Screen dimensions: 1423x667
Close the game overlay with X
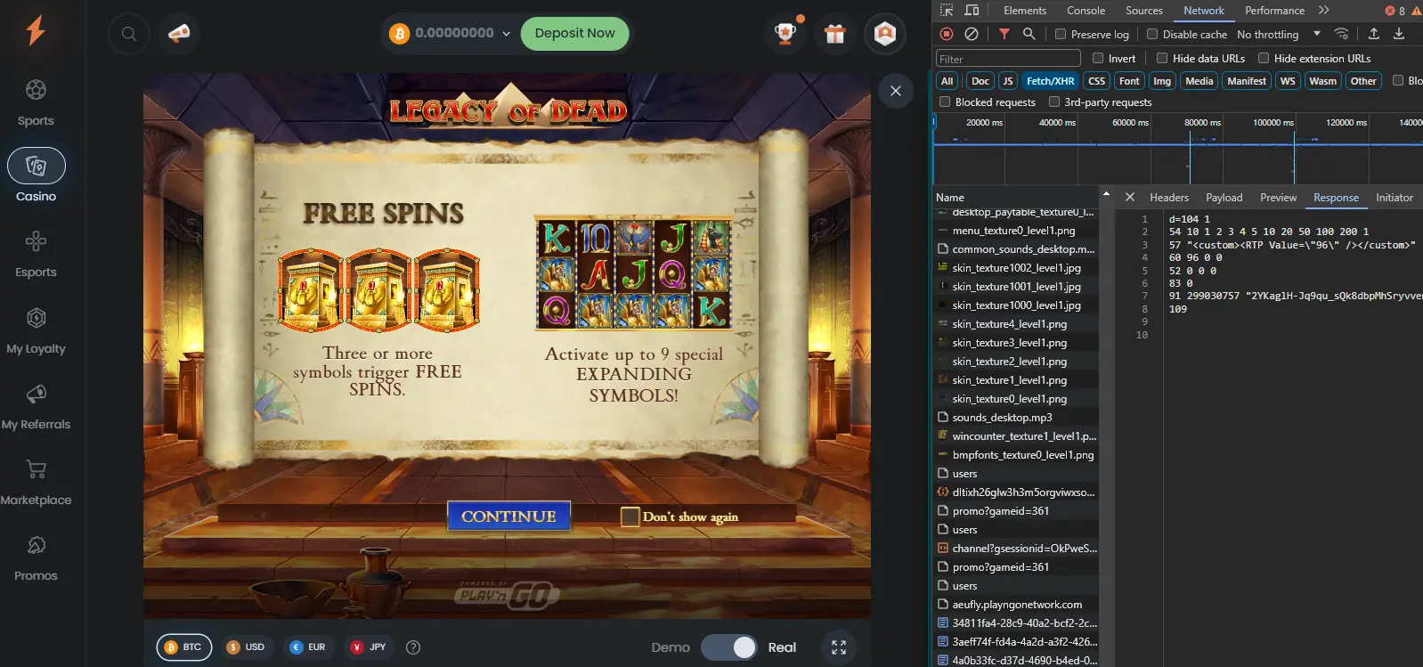pyautogui.click(x=896, y=91)
